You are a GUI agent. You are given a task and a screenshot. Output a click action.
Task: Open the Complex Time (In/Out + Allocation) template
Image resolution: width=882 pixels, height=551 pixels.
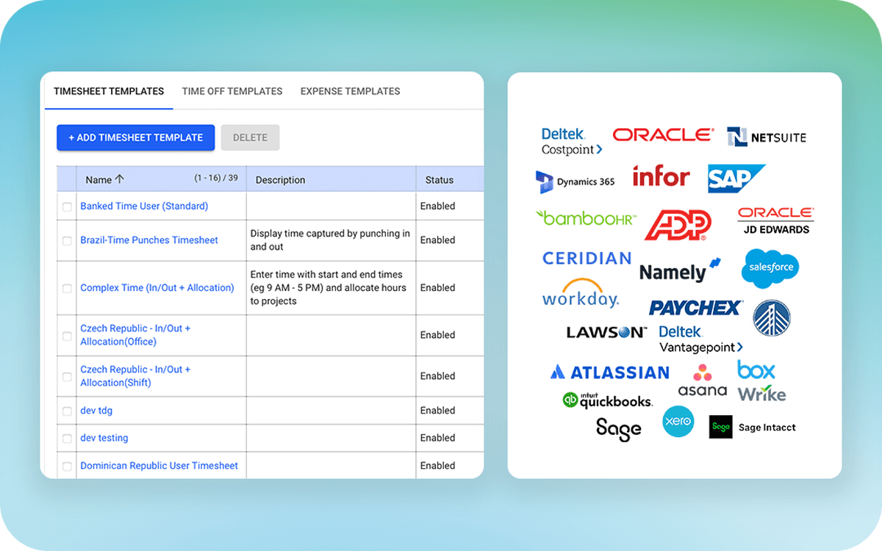[157, 288]
